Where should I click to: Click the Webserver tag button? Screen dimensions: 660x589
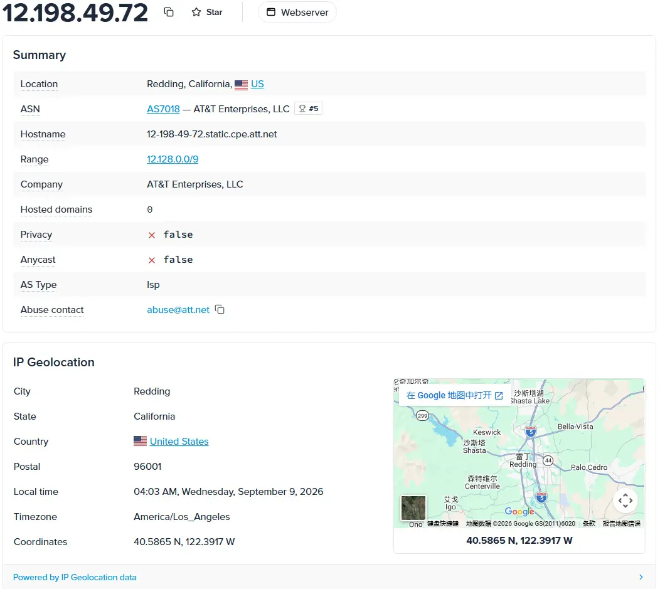(x=297, y=12)
